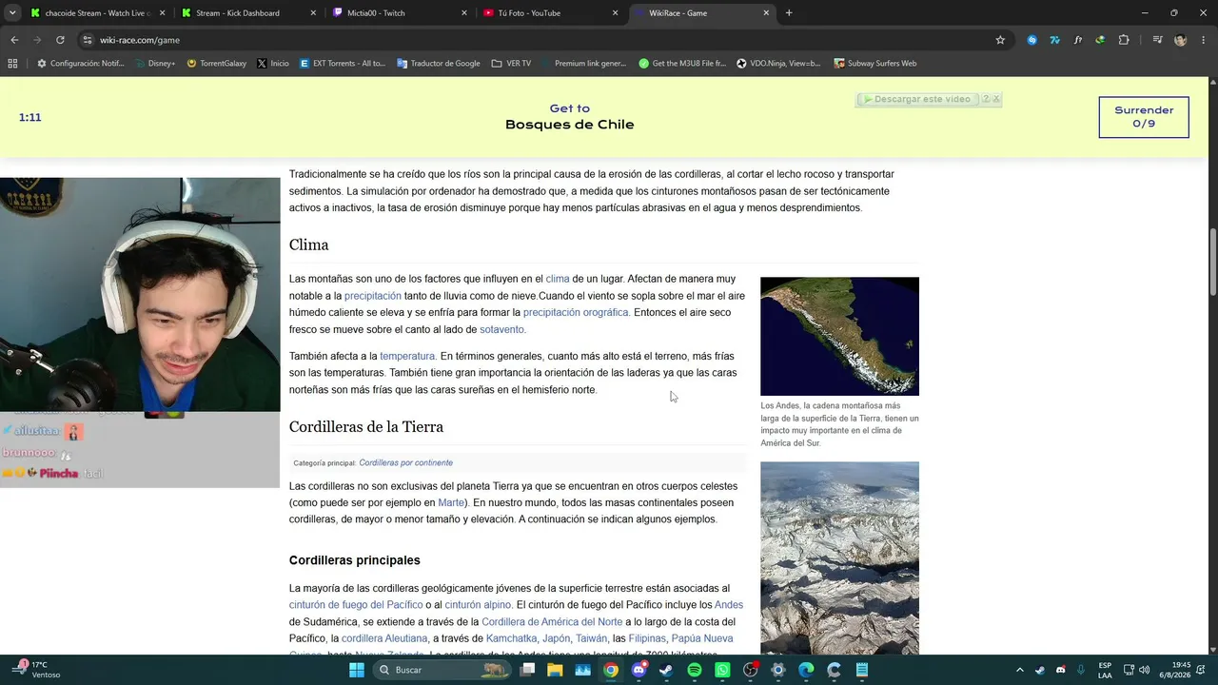Follow the 'Marte' link

[451, 502]
